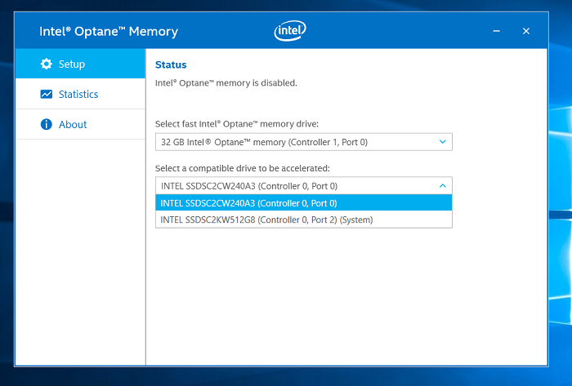The image size is (572, 386).
Task: Go to the About page label
Action: click(x=73, y=125)
